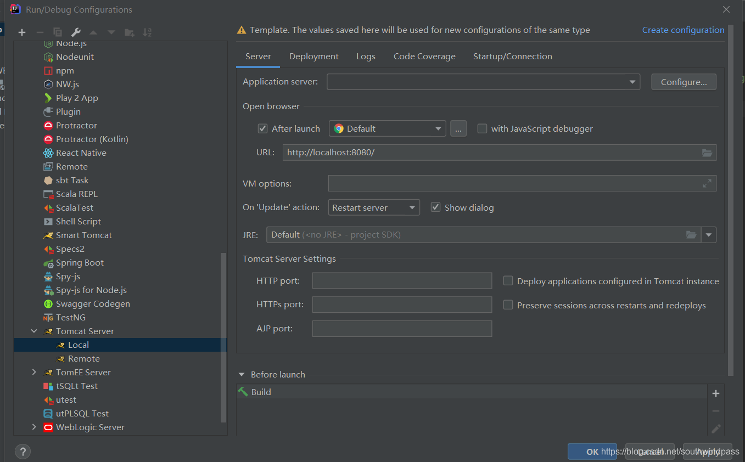Select the Spring Boot template
Viewport: 745px width, 462px height.
(x=80, y=262)
